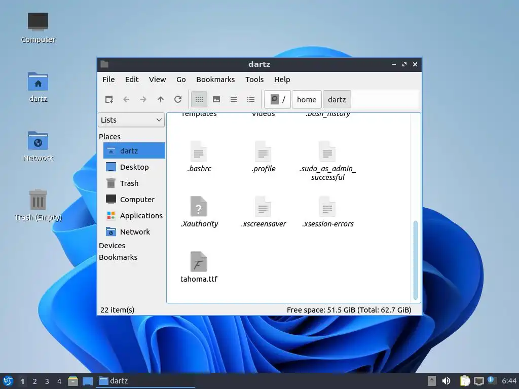Switch to workspace 1
The width and height of the screenshot is (519, 389).
(22, 381)
